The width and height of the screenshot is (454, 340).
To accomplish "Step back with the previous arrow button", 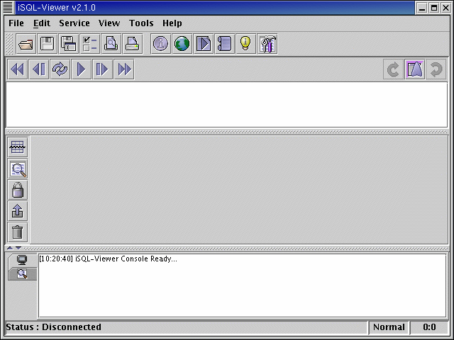I will point(39,69).
